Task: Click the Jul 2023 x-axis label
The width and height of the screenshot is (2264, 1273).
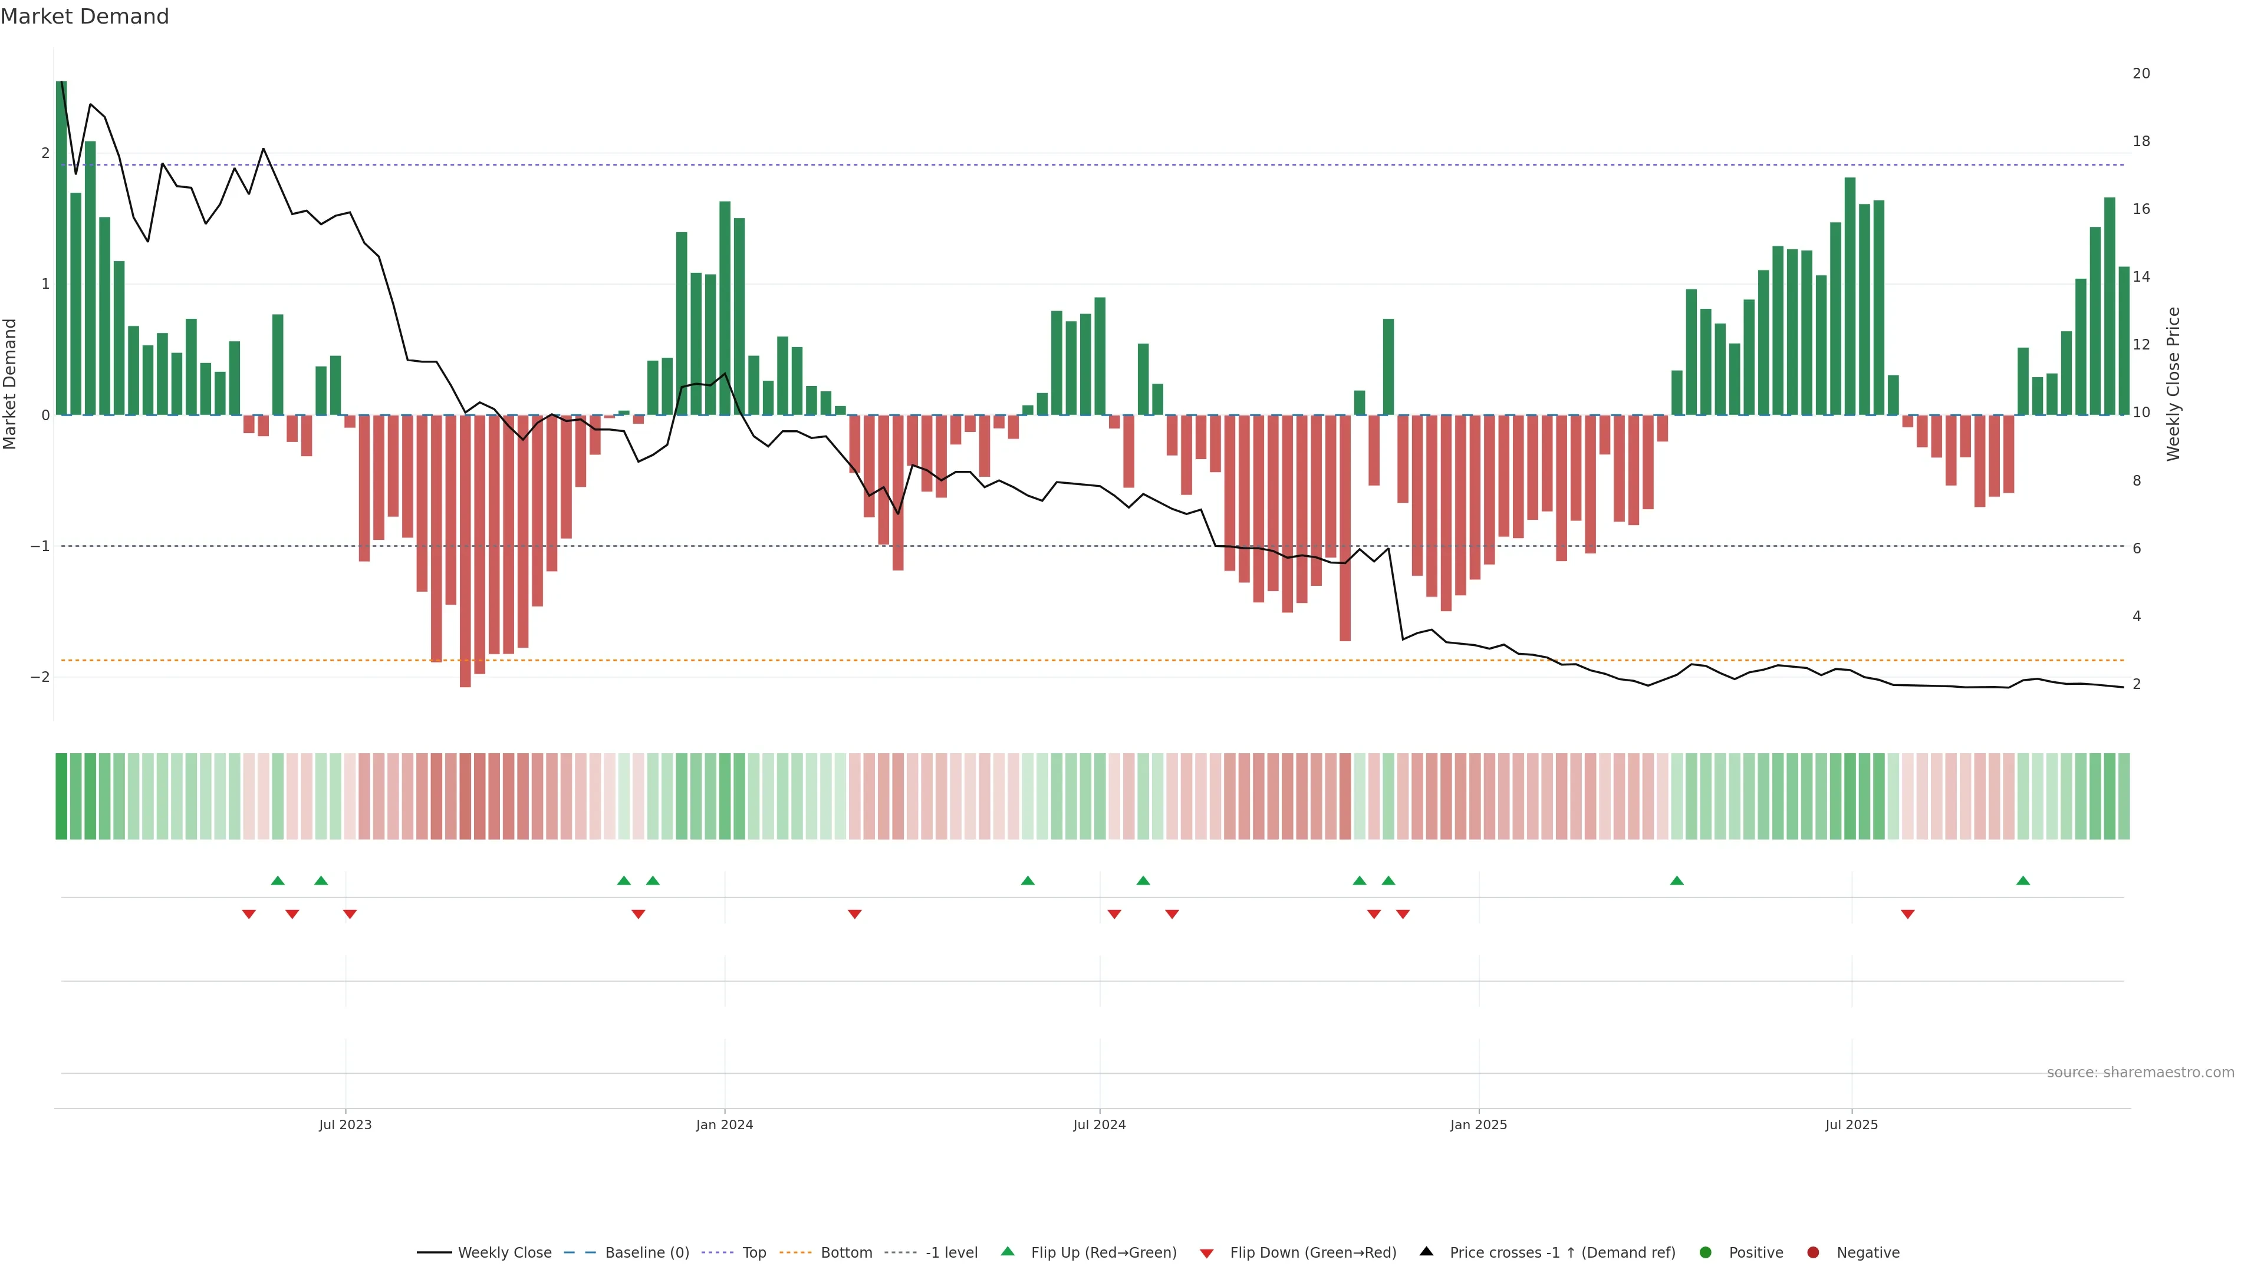Action: (344, 1124)
